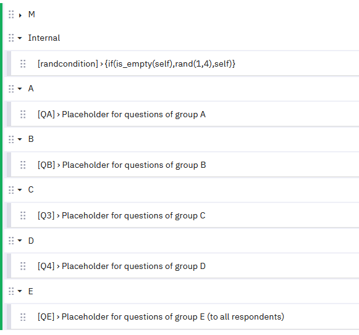Click the drag handle for group A
Viewport: 359px width, 335px height.
[x=11, y=89]
